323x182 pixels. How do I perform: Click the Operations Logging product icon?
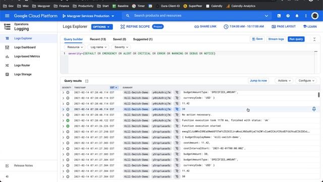7,27
